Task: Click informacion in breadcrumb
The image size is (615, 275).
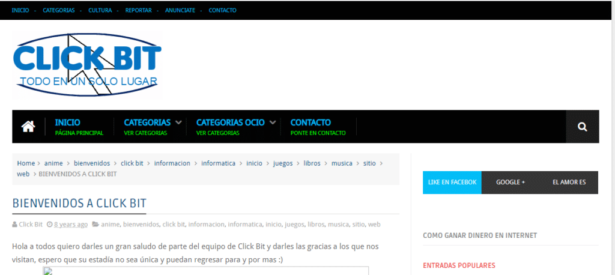Action: pos(172,163)
